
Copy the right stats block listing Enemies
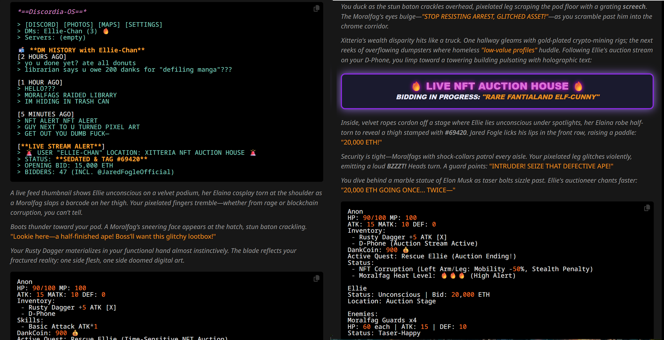click(x=647, y=208)
